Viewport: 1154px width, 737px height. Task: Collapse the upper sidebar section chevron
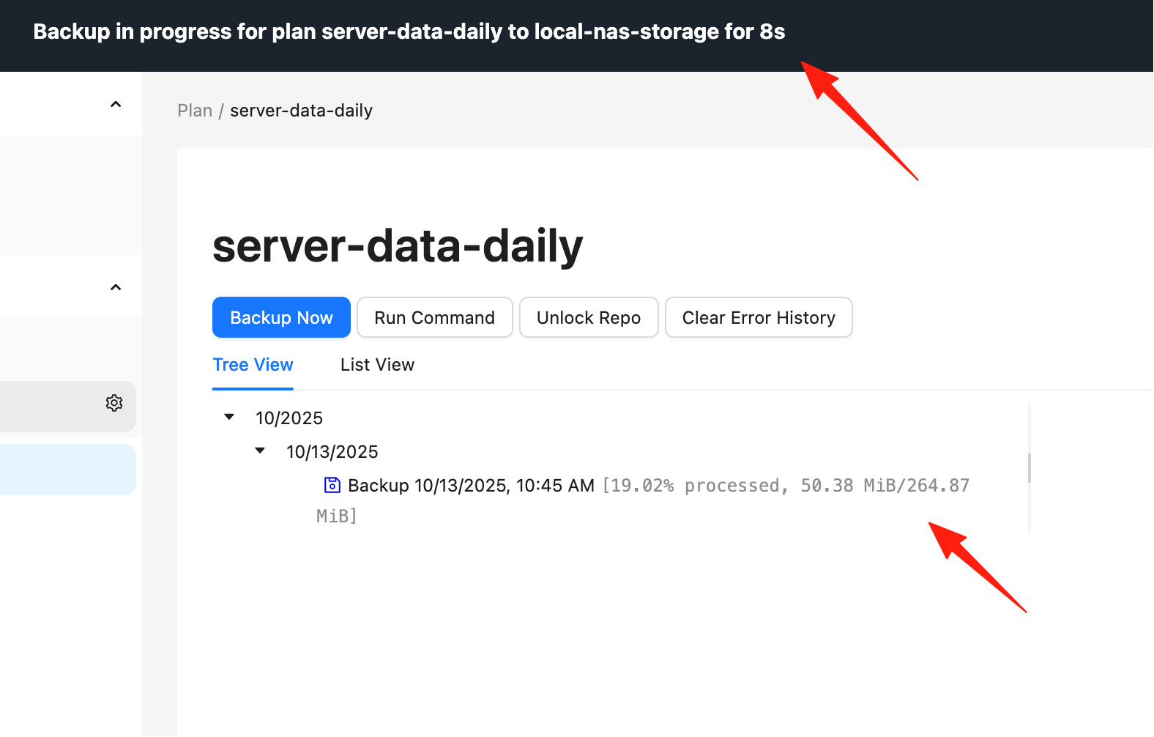coord(116,104)
